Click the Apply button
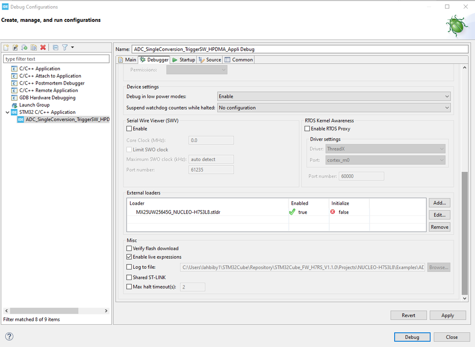 [x=448, y=315]
